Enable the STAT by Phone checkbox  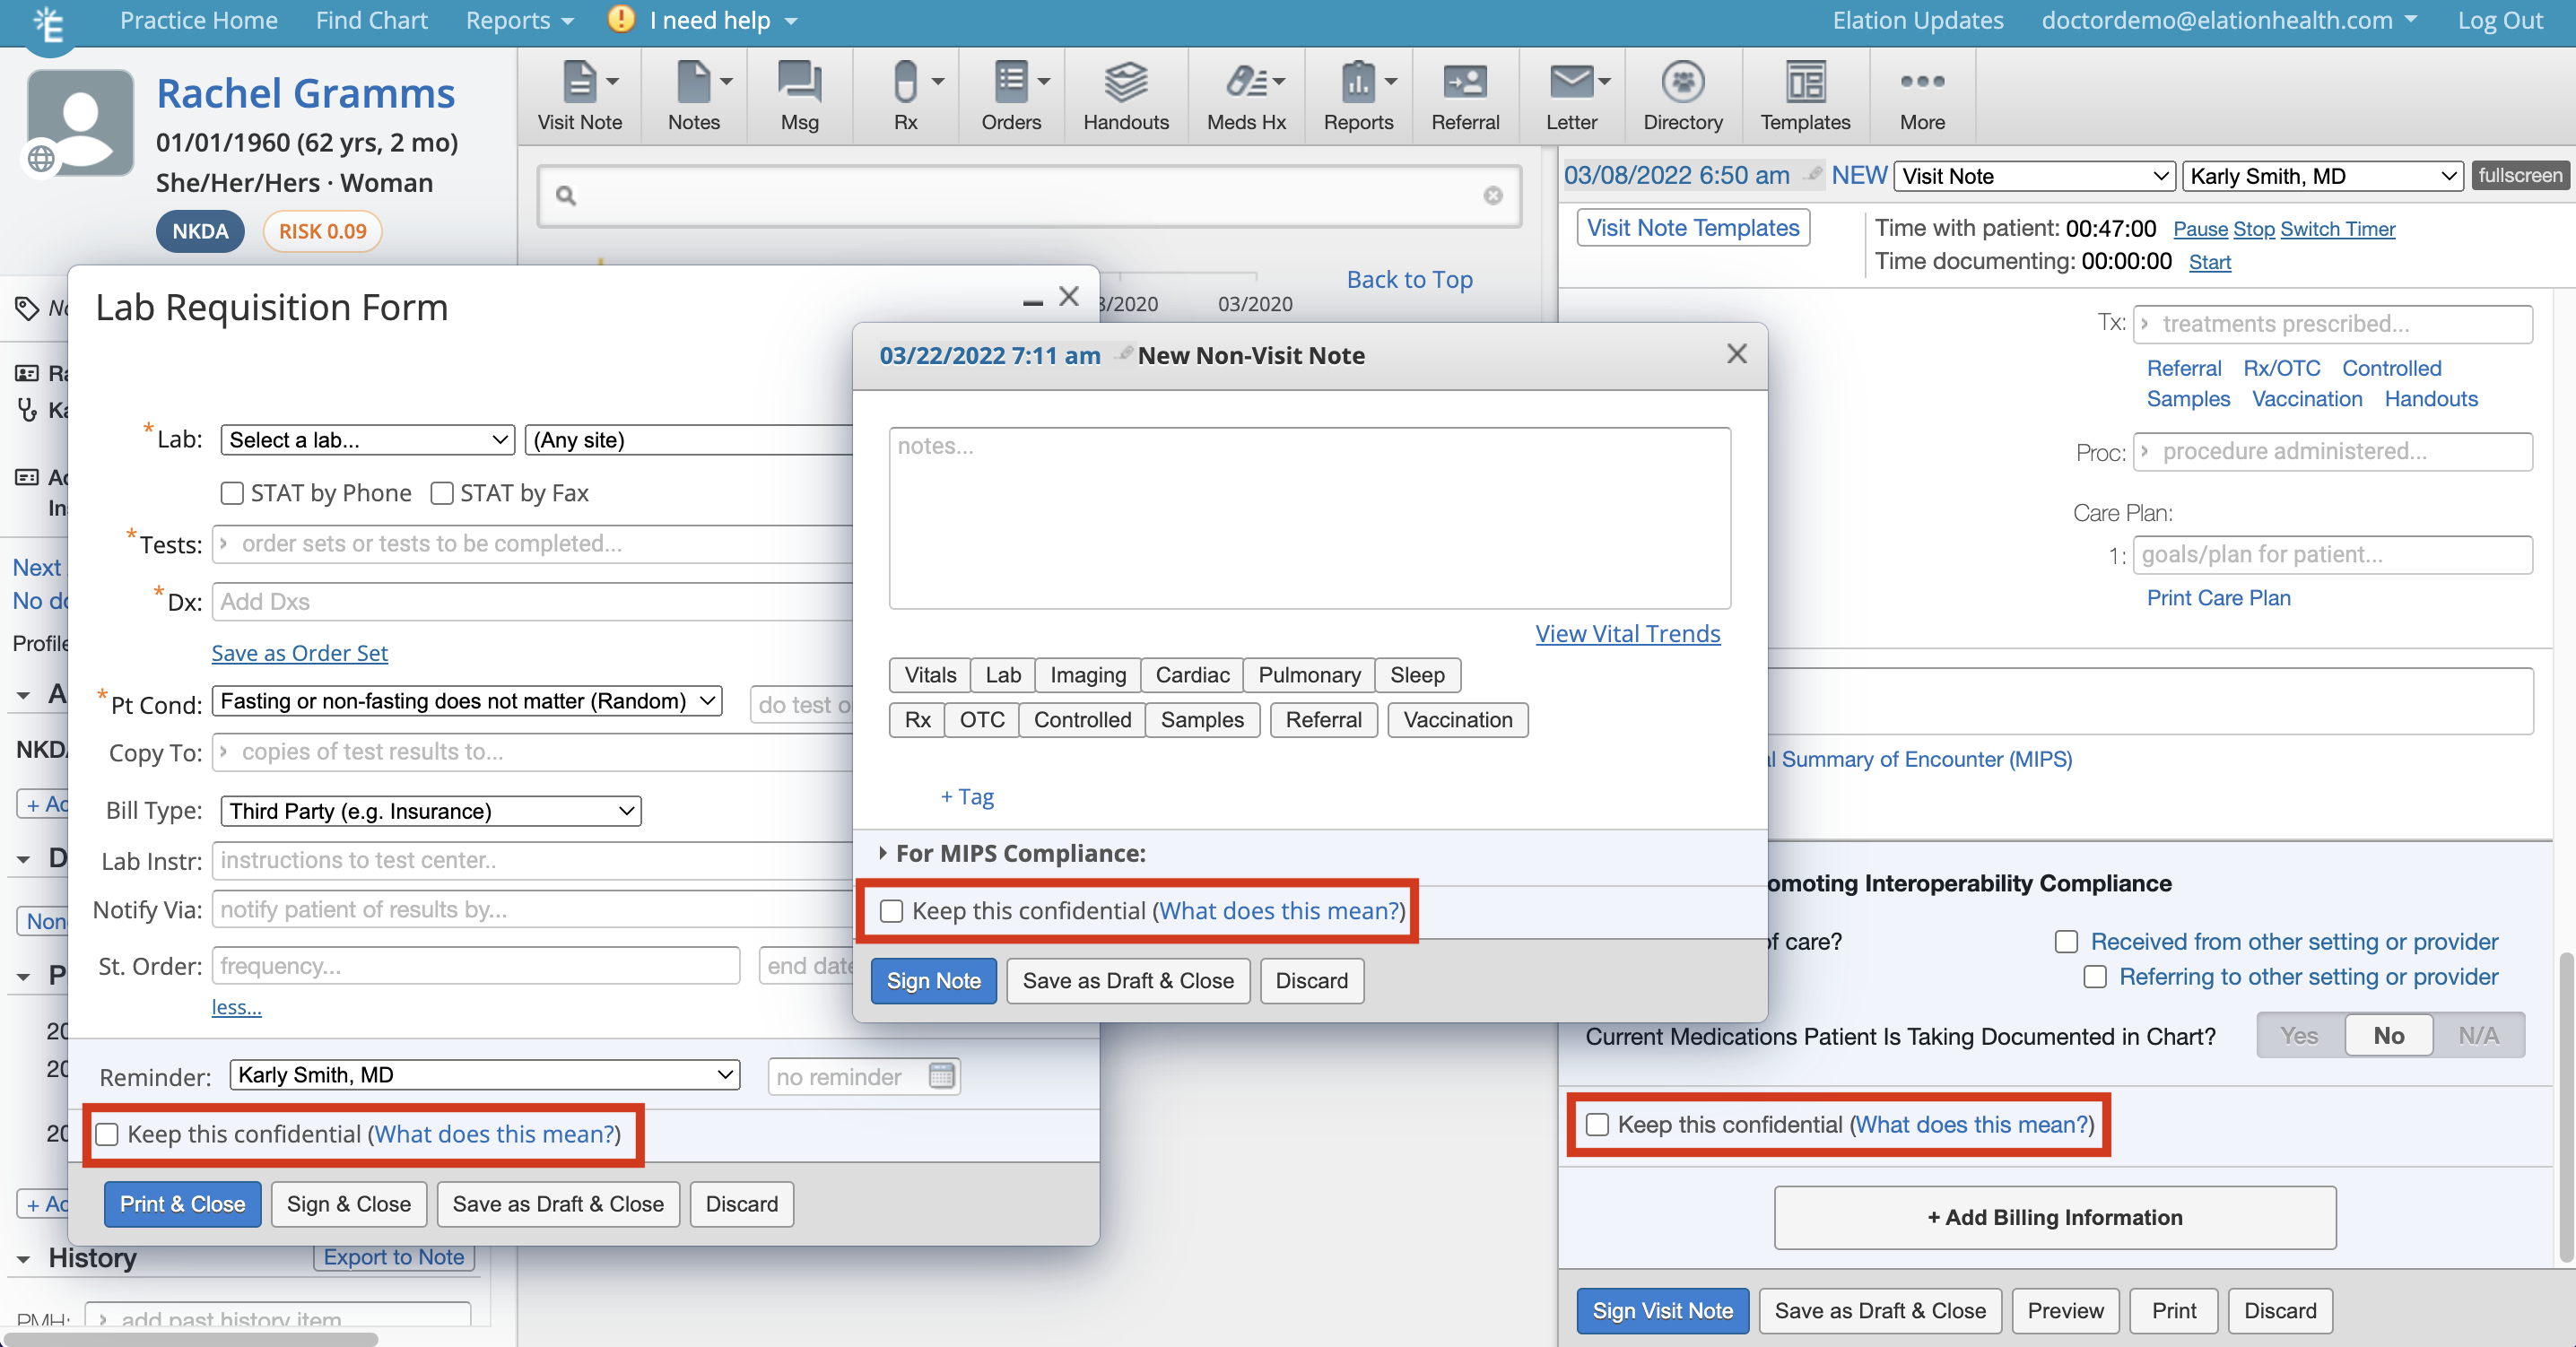coord(232,493)
